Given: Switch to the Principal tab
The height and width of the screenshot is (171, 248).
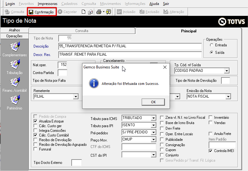Looking at the screenshot, I should pos(188,31).
